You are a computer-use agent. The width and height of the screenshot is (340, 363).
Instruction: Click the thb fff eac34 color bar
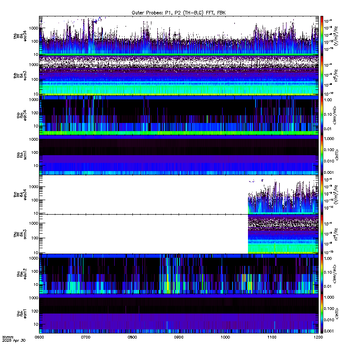click(321, 36)
